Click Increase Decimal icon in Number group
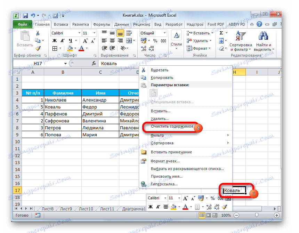This screenshot has height=233, width=299. click(144, 48)
